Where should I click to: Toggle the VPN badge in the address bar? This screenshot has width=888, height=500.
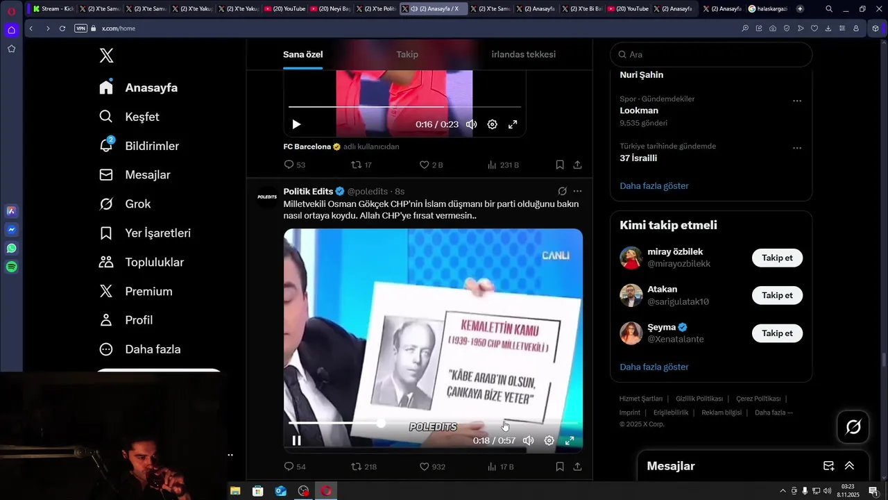click(x=80, y=28)
